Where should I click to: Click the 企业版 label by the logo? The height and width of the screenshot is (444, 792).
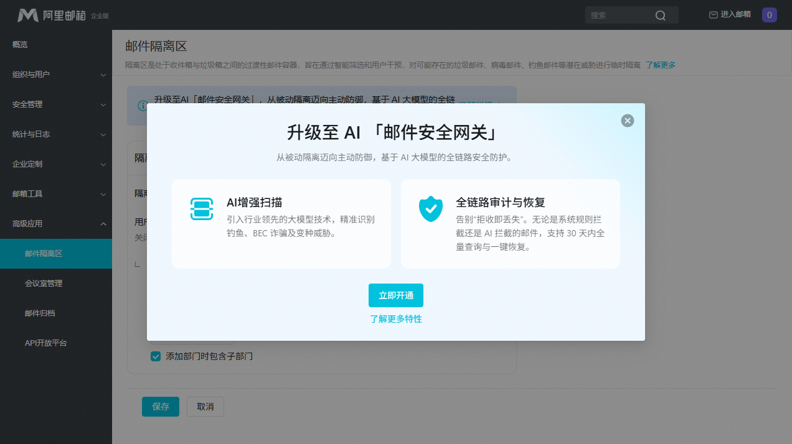(100, 16)
